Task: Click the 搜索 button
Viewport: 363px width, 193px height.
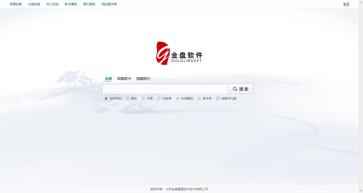Action: click(x=241, y=89)
